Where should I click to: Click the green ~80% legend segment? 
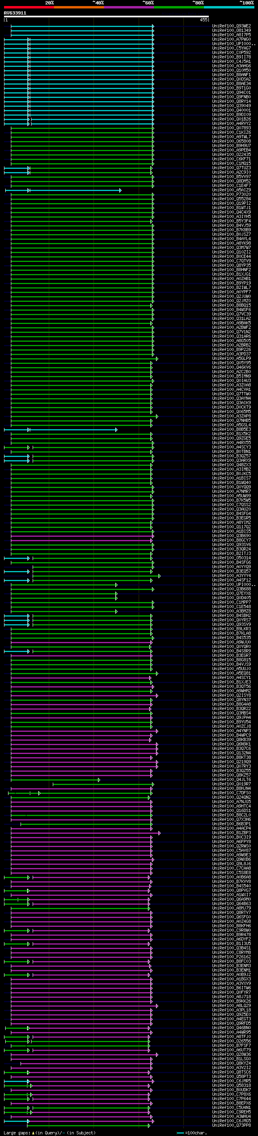coord(179,7)
